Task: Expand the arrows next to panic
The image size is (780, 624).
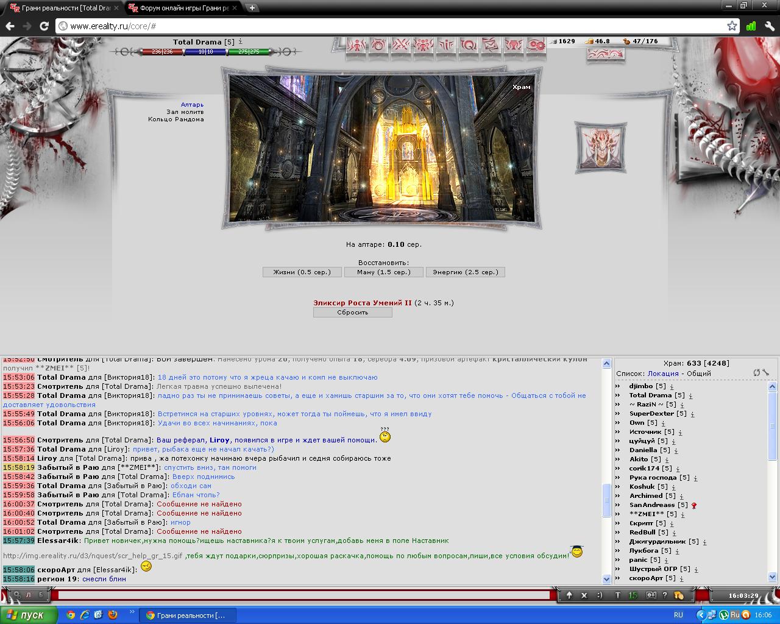Action: tap(618, 560)
